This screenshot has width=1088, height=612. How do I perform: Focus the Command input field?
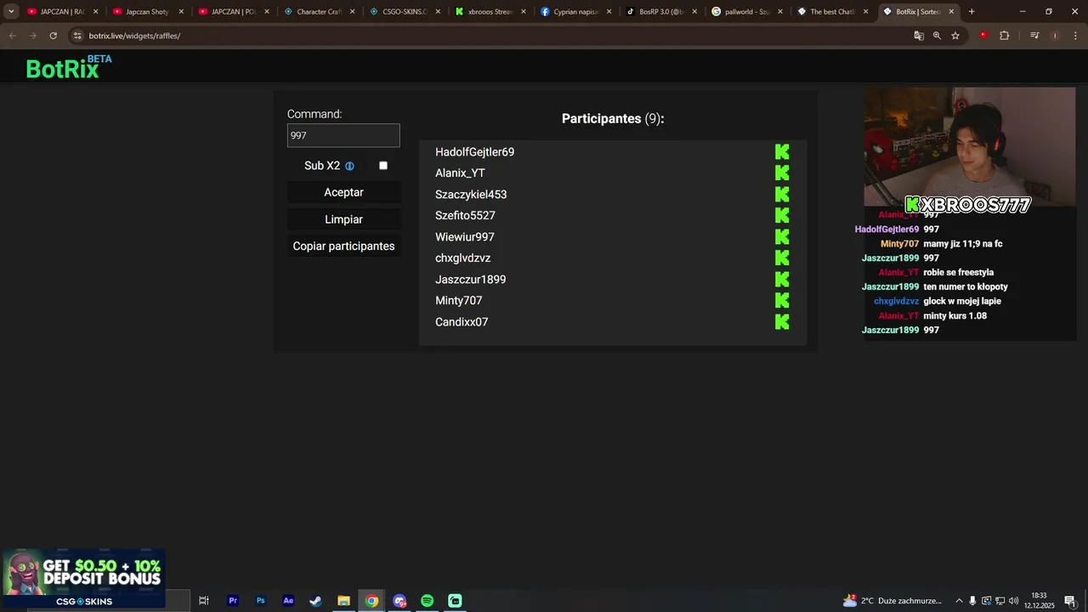coord(343,135)
